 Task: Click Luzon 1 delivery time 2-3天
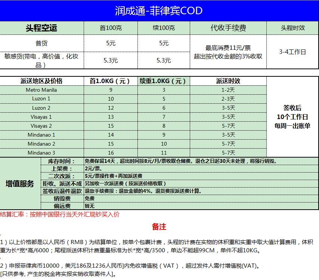[x=228, y=99]
